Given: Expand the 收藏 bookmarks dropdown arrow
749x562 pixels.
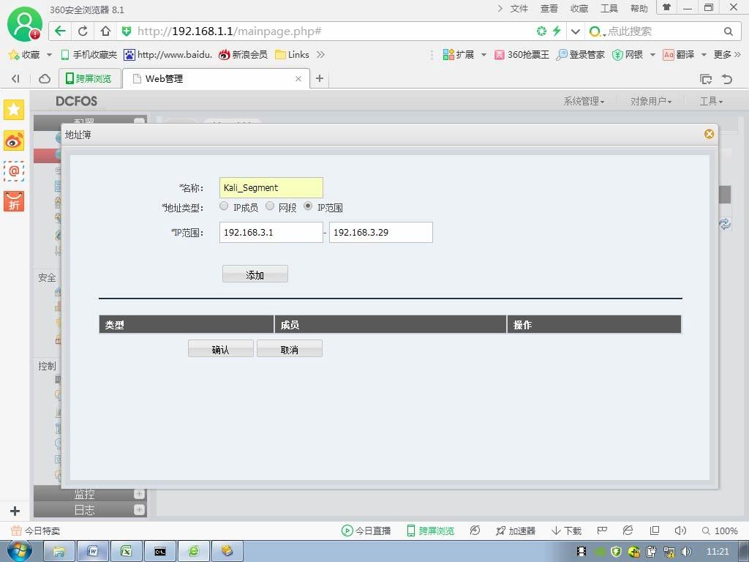Looking at the screenshot, I should [49, 55].
